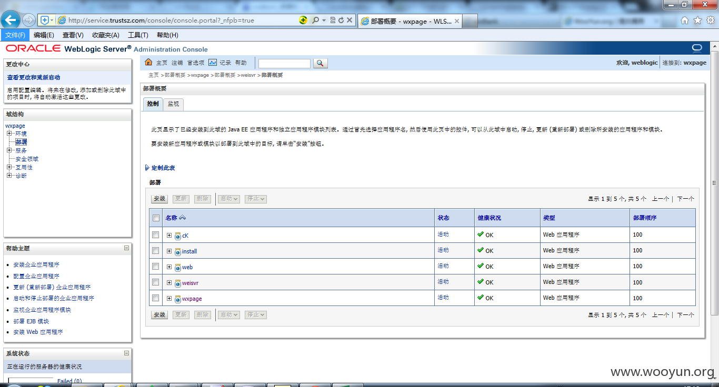
Task: Check the box for web deployment
Action: 155,266
